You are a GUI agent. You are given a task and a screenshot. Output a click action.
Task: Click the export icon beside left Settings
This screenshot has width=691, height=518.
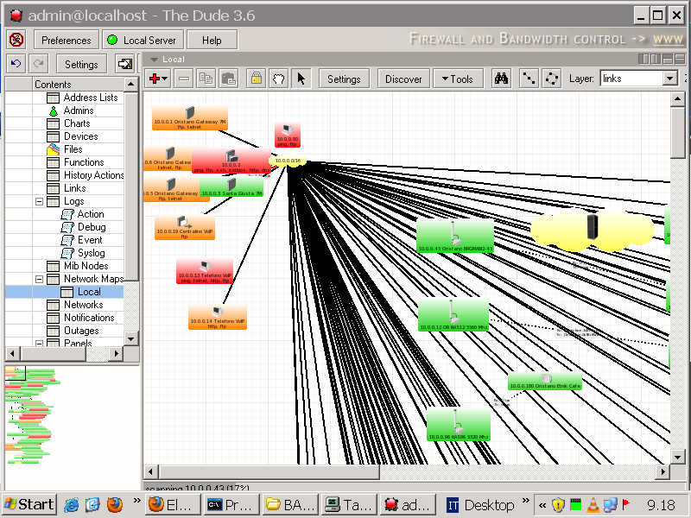click(x=125, y=64)
